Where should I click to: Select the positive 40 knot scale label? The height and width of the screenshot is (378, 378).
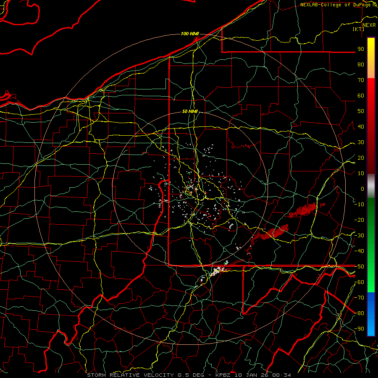click(x=361, y=126)
